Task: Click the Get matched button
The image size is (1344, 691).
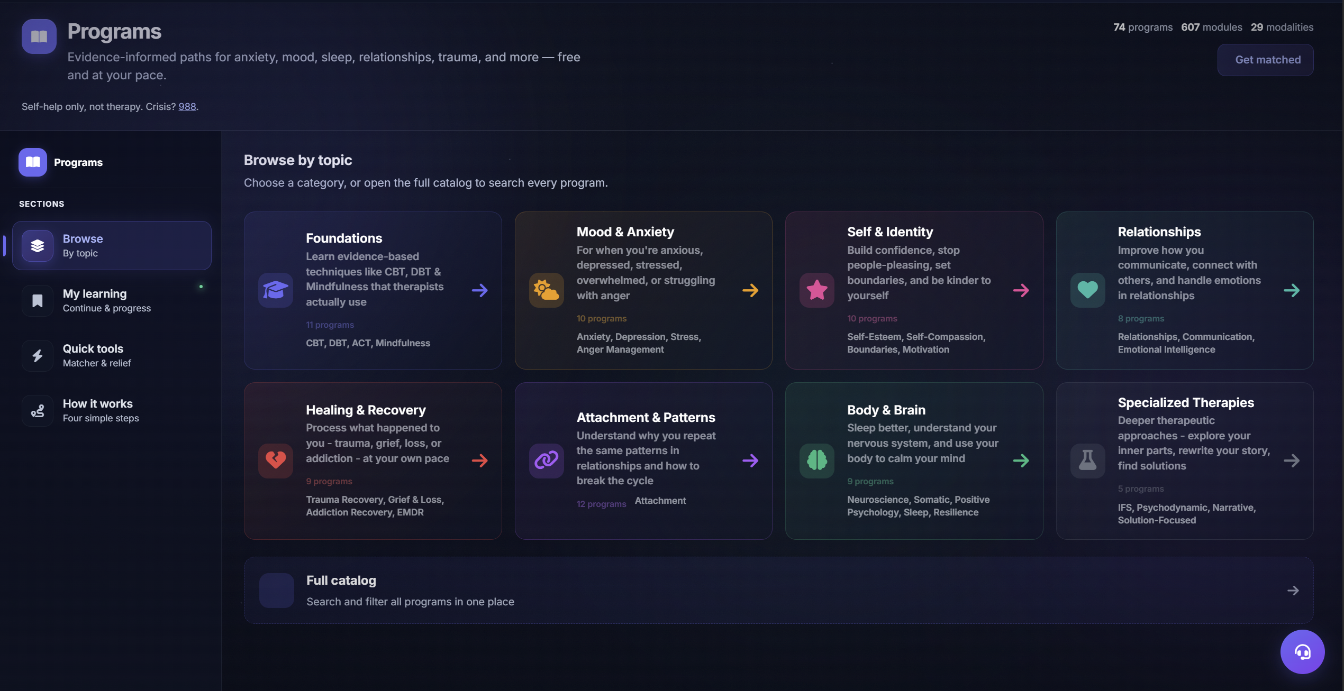Action: [1265, 60]
